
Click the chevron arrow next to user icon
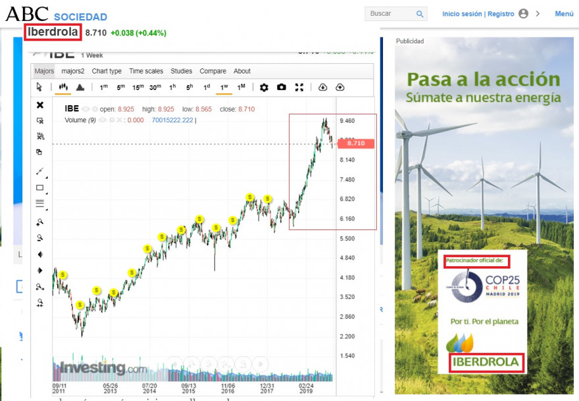(538, 14)
